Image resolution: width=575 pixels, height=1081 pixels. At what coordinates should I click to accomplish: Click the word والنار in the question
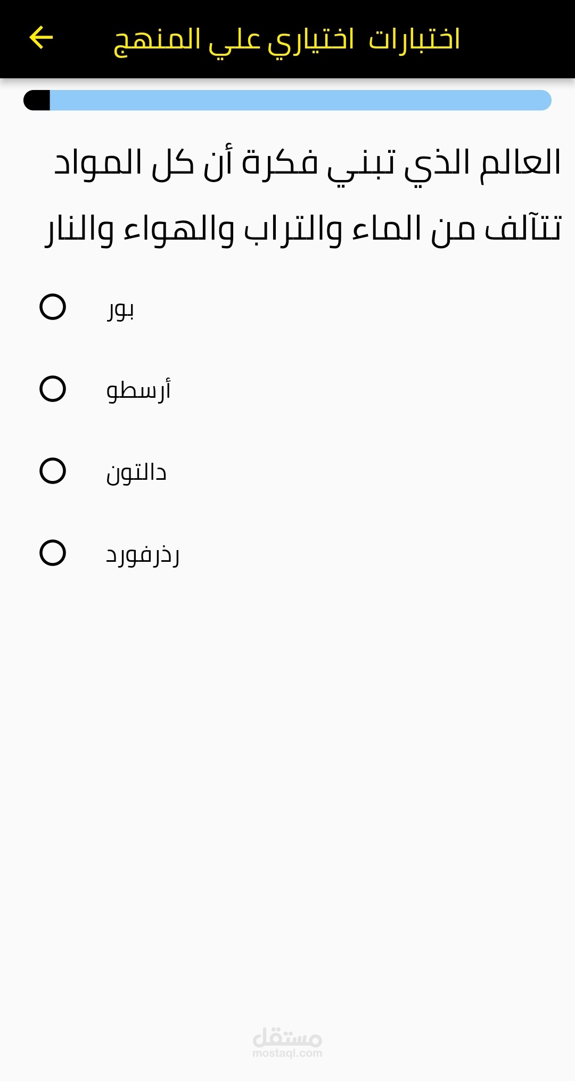click(79, 230)
